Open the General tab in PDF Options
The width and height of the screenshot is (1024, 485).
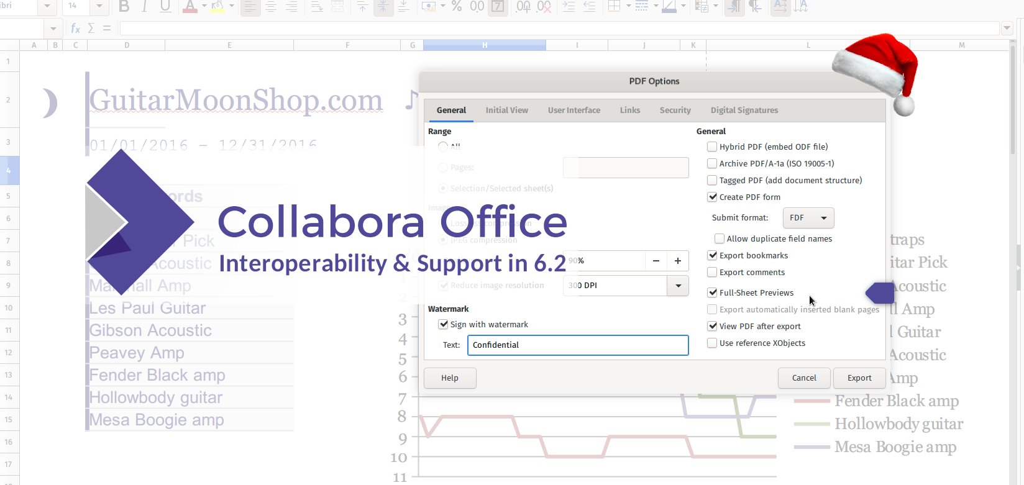point(451,110)
